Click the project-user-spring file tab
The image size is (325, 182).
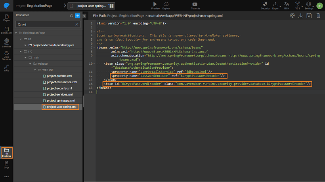(x=92, y=6)
